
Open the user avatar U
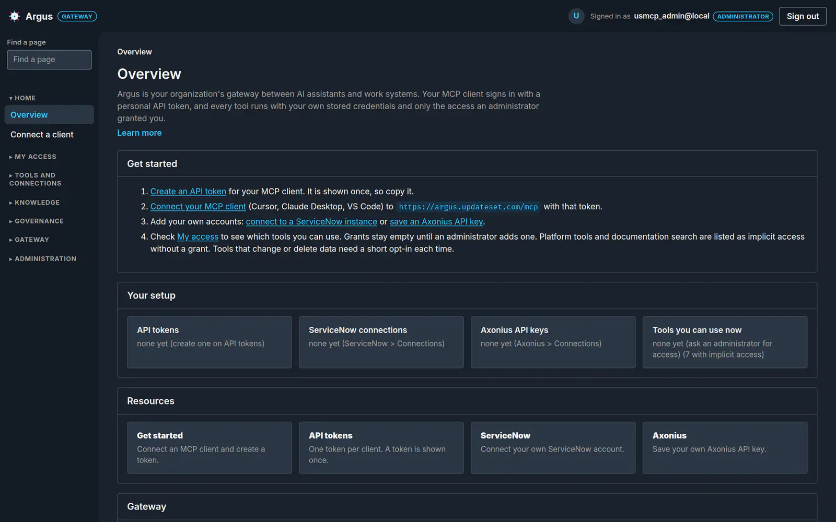click(x=576, y=16)
